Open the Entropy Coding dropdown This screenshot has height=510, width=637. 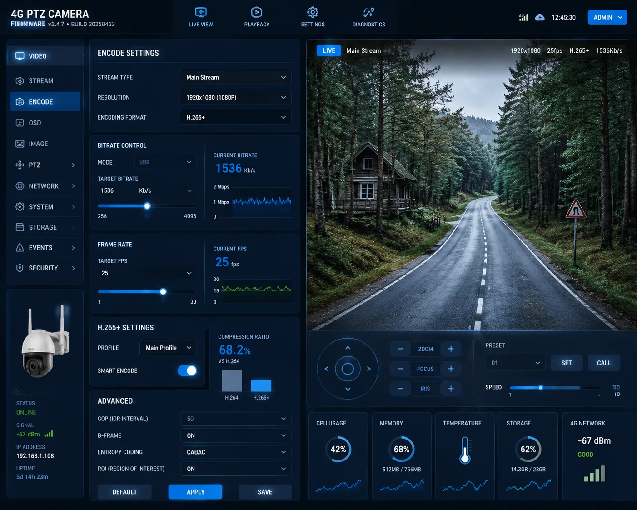pos(235,452)
